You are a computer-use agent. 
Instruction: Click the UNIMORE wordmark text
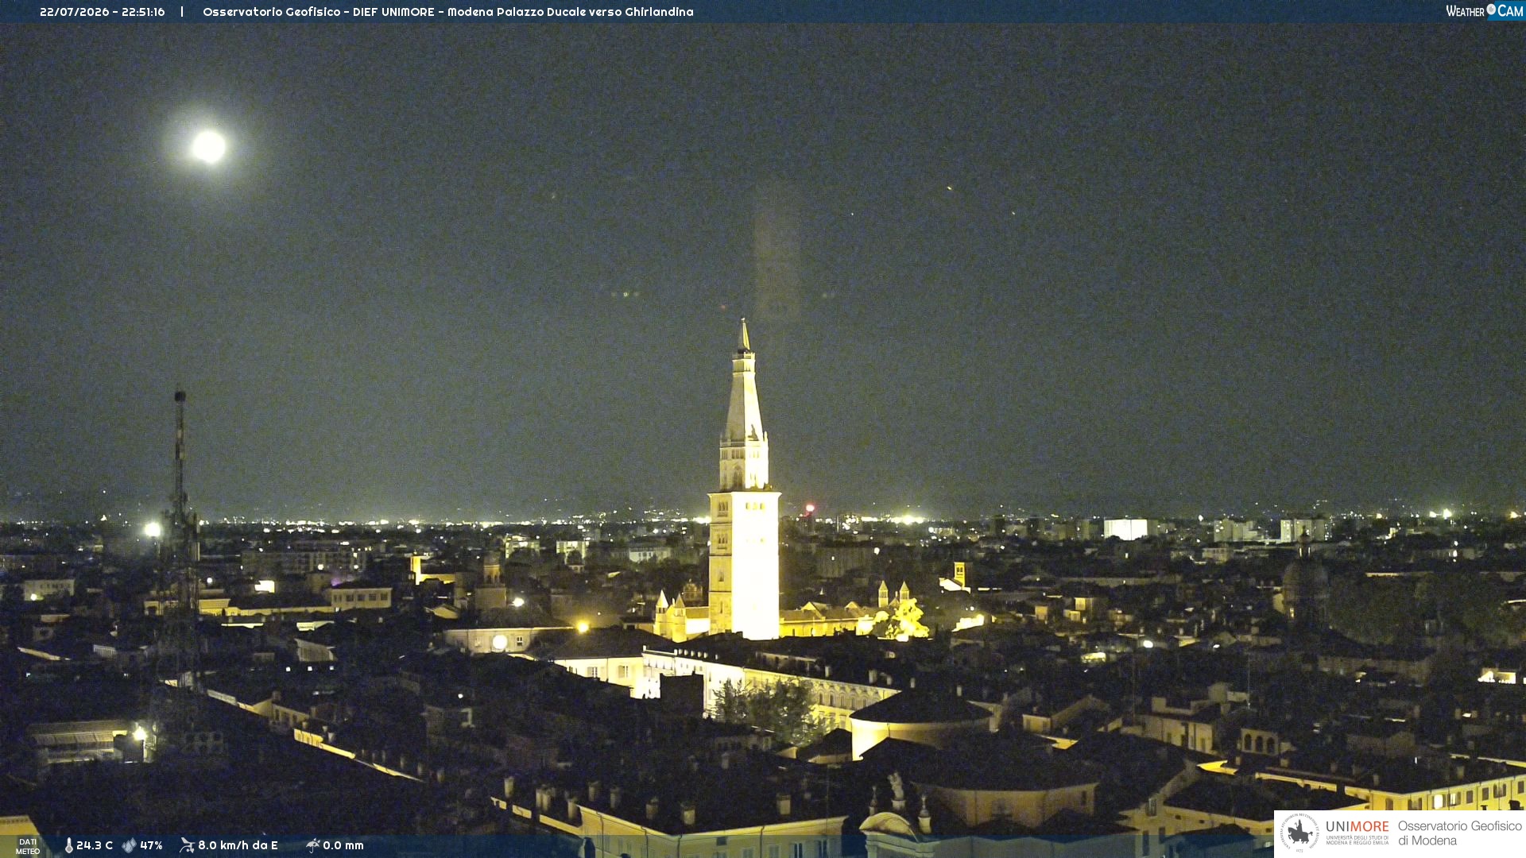1358,827
